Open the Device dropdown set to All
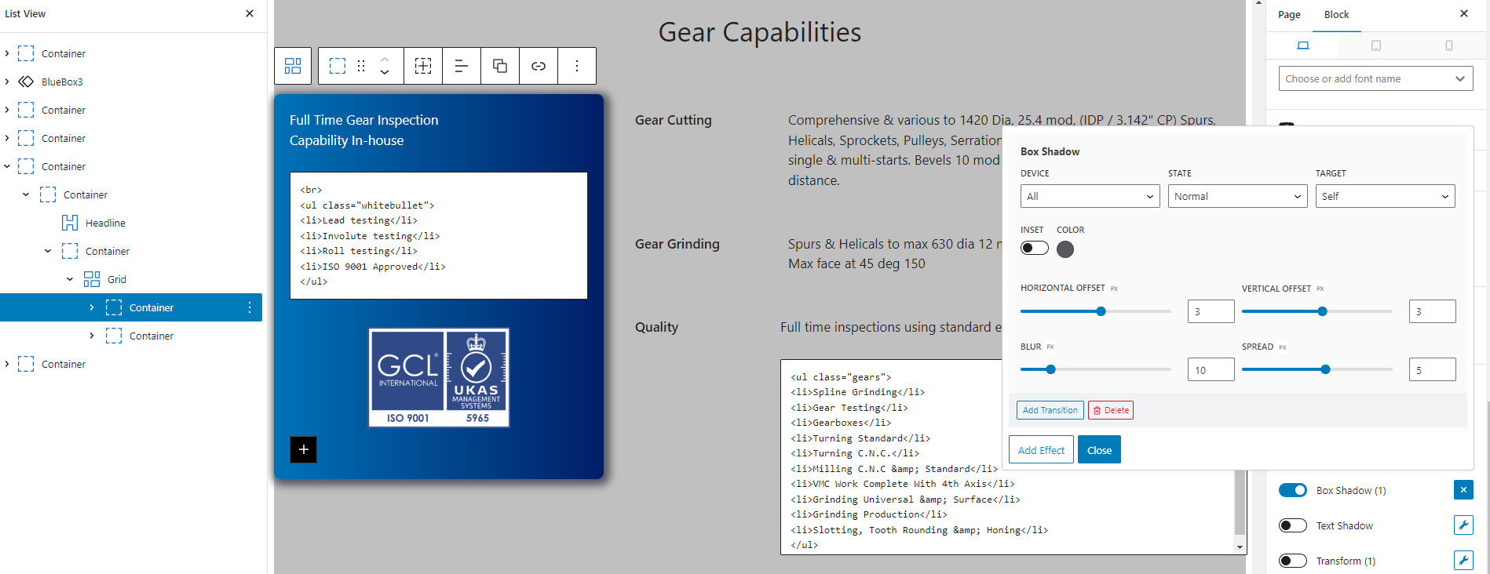Viewport: 1490px width, 574px height. coord(1090,196)
